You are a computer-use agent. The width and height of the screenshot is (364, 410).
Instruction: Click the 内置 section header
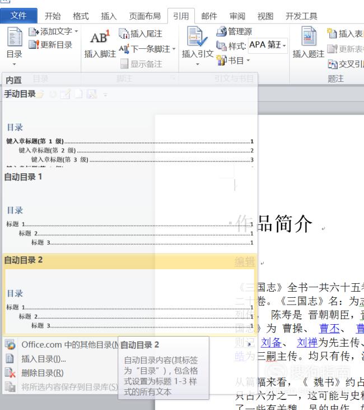(13, 80)
